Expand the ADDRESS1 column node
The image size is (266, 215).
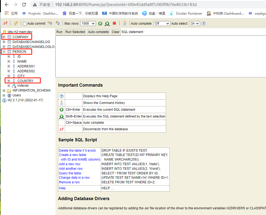[x=9, y=66]
